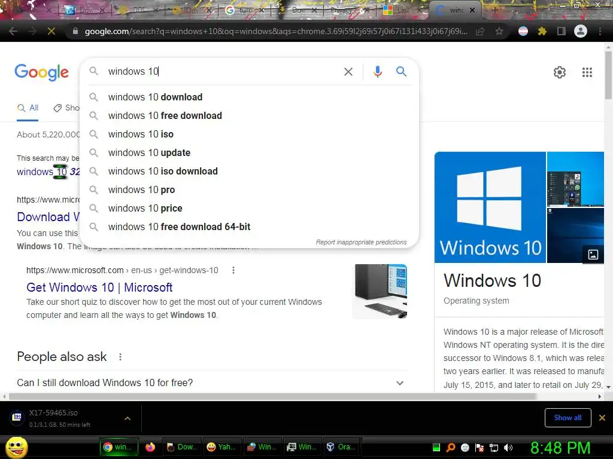This screenshot has width=613, height=459.
Task: Choose suggestion 'windows 10 iso'
Action: pos(249,134)
